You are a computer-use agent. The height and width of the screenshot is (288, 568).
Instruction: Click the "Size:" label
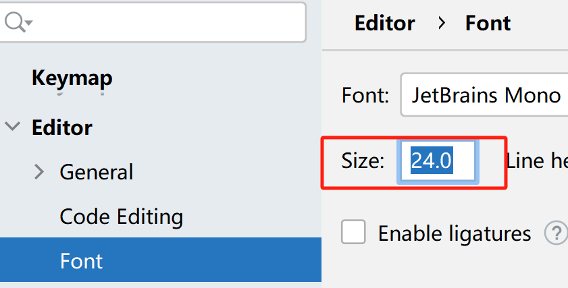coord(363,161)
